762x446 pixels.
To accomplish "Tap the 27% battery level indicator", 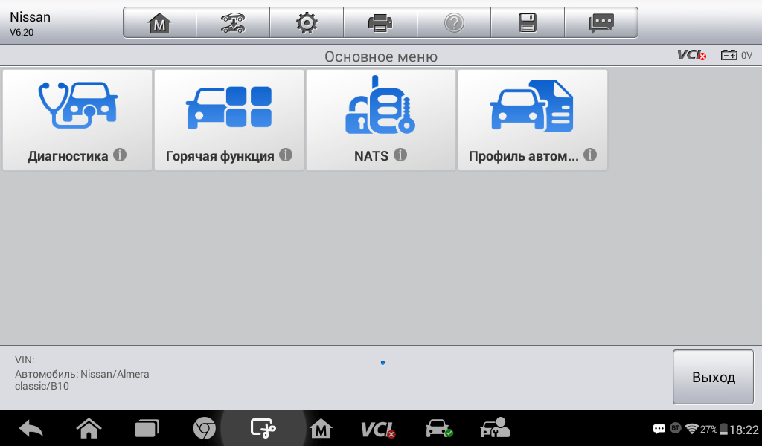I will tap(714, 430).
